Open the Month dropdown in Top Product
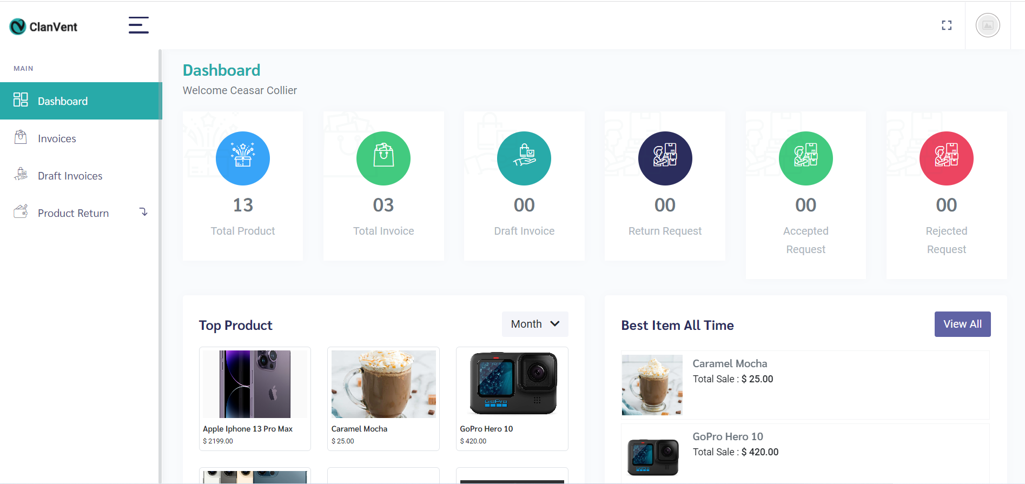 click(x=534, y=324)
